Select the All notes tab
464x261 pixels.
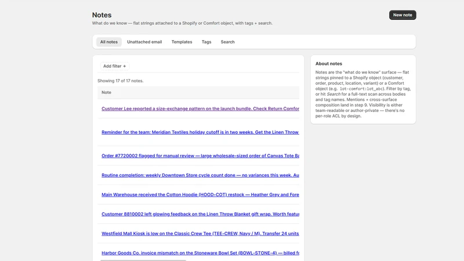[x=108, y=42]
